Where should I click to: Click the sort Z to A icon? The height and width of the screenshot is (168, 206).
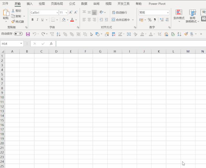179,34
